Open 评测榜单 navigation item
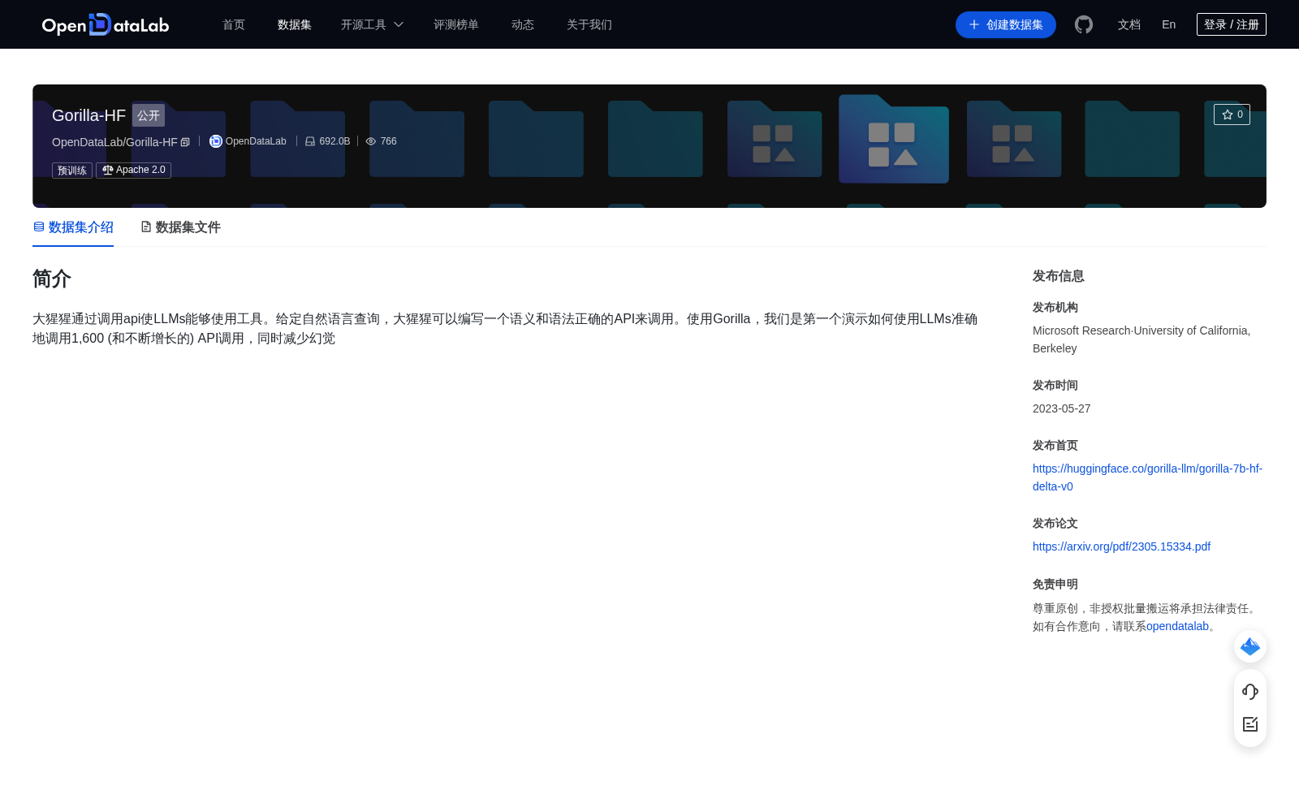The image size is (1299, 812). [456, 24]
